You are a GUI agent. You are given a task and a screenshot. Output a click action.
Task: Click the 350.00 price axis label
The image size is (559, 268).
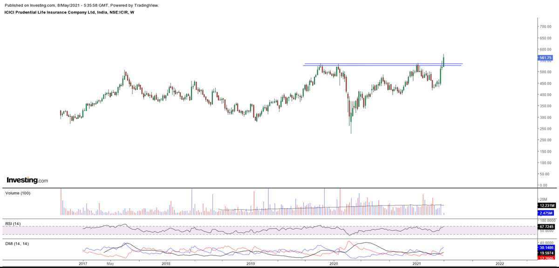545,106
